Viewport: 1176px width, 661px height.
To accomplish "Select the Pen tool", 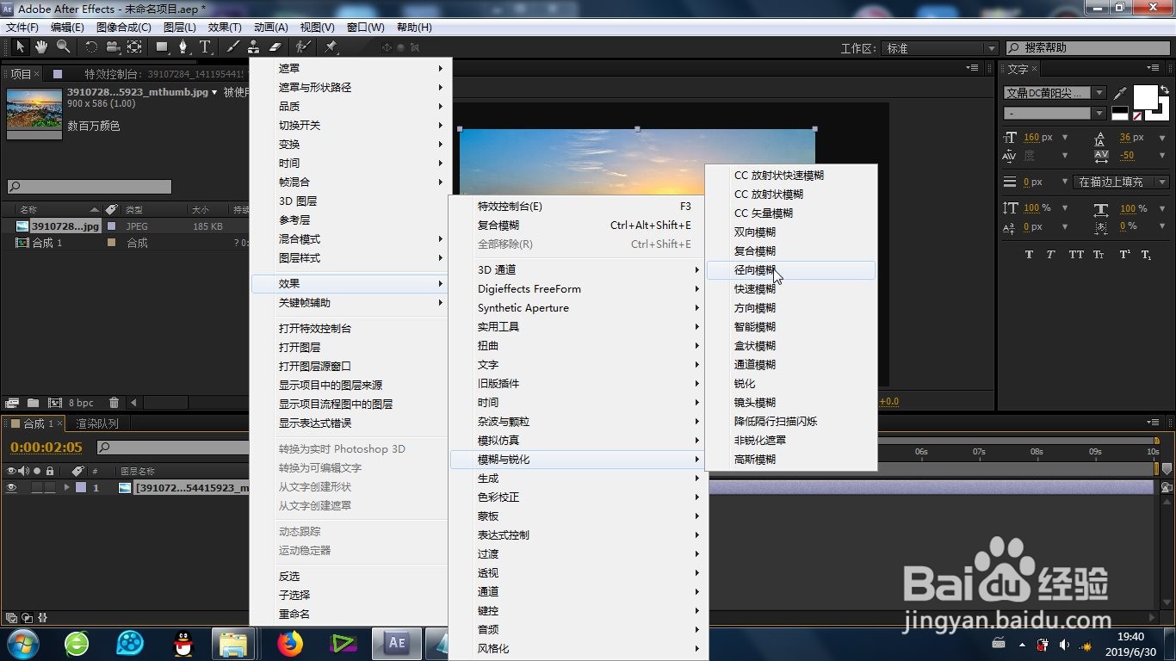I will pos(183,47).
